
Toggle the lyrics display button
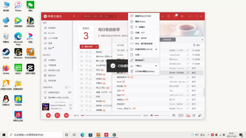pos(194,115)
